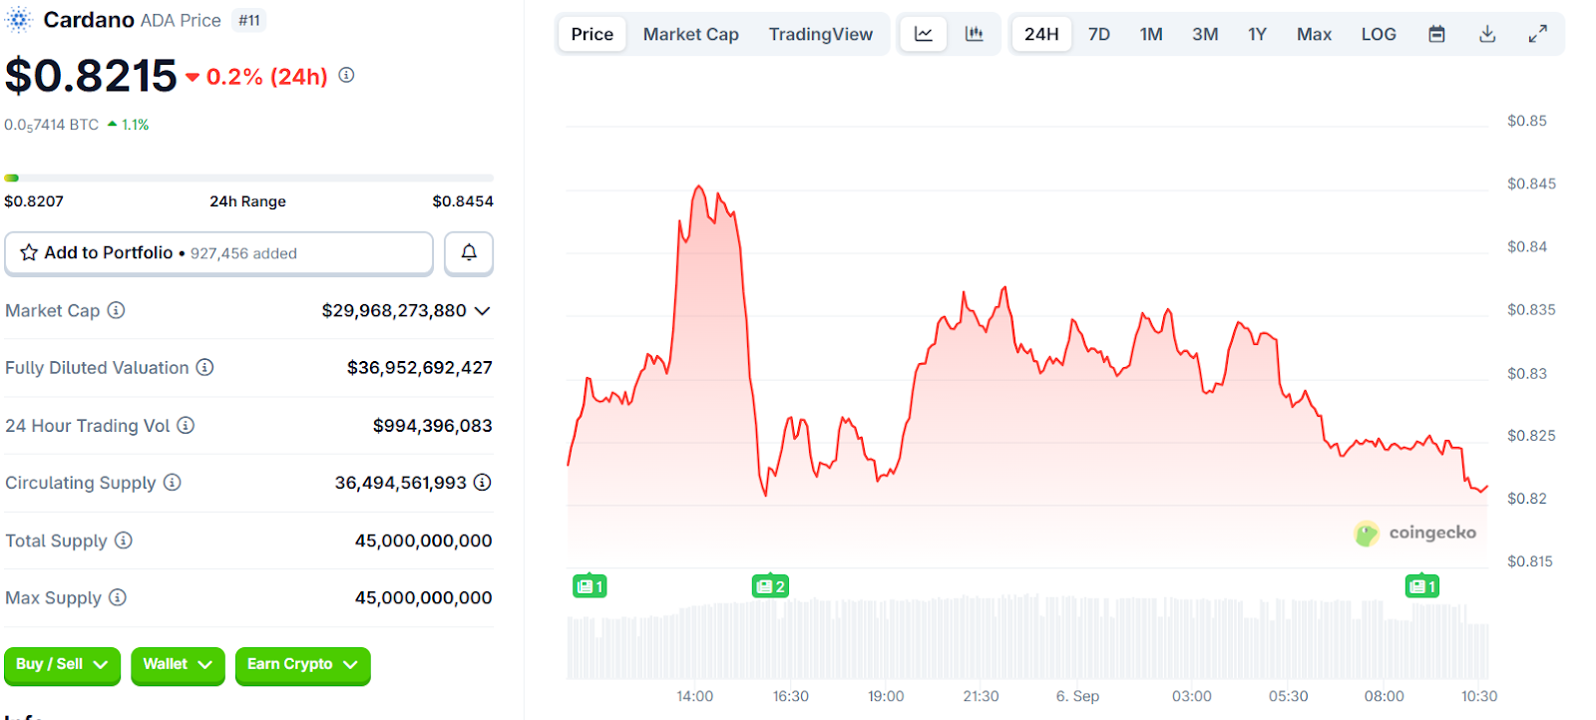Open the Earn Crypto dropdown

click(x=302, y=665)
